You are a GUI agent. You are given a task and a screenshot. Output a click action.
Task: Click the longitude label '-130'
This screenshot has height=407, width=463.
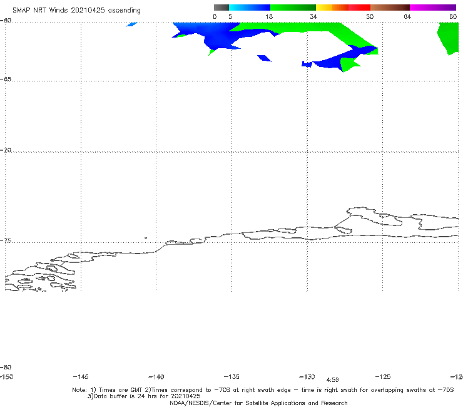(307, 376)
